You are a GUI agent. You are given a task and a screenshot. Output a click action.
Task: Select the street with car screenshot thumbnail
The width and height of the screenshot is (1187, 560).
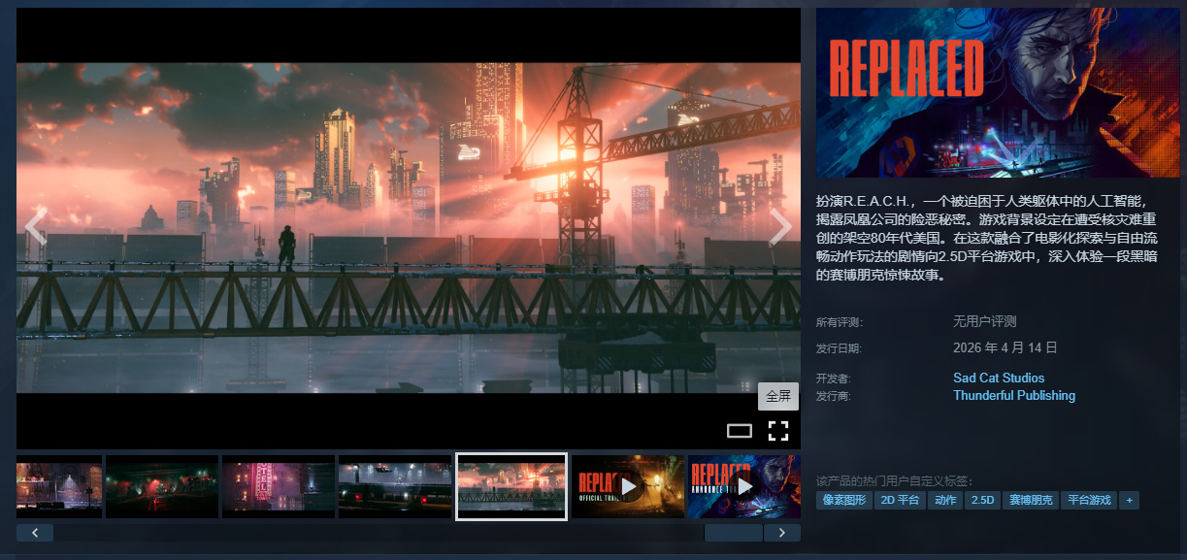395,486
